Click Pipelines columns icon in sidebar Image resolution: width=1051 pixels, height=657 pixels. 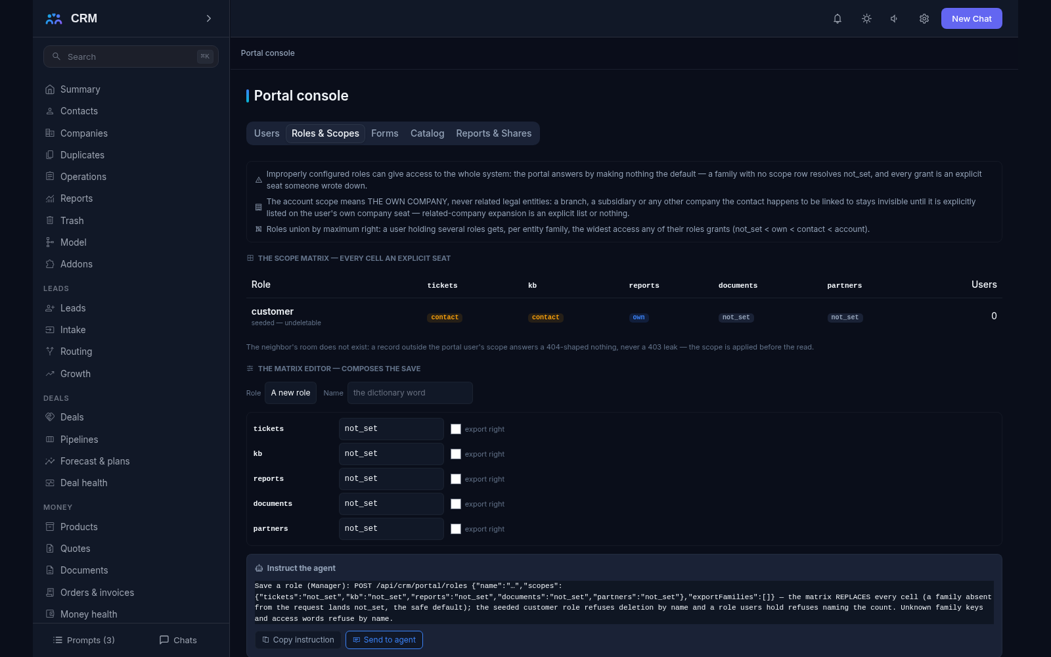tap(50, 440)
